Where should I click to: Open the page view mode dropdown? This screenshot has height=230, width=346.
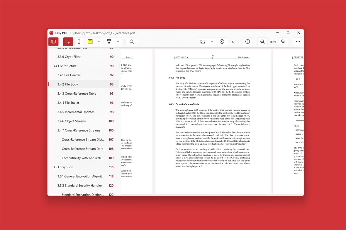[212, 41]
